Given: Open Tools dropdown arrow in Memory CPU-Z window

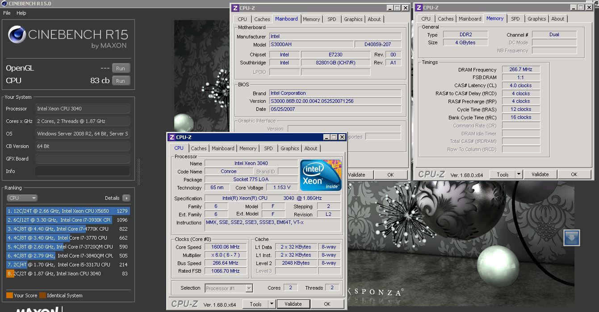Looking at the screenshot, I should tap(519, 175).
